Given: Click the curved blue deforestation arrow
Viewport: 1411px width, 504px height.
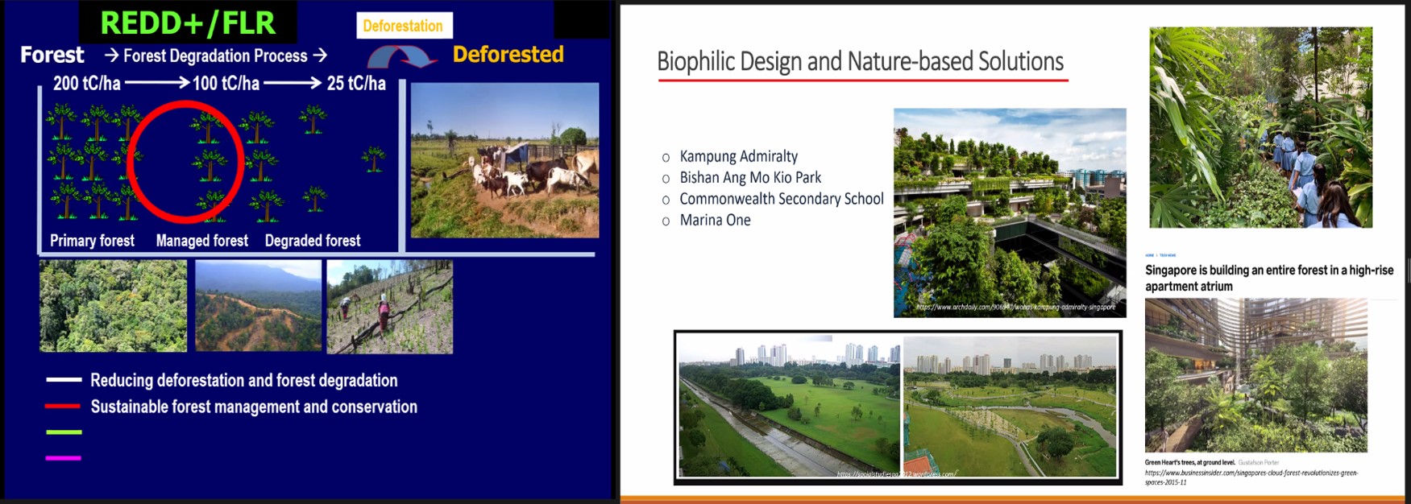Looking at the screenshot, I should [400, 57].
